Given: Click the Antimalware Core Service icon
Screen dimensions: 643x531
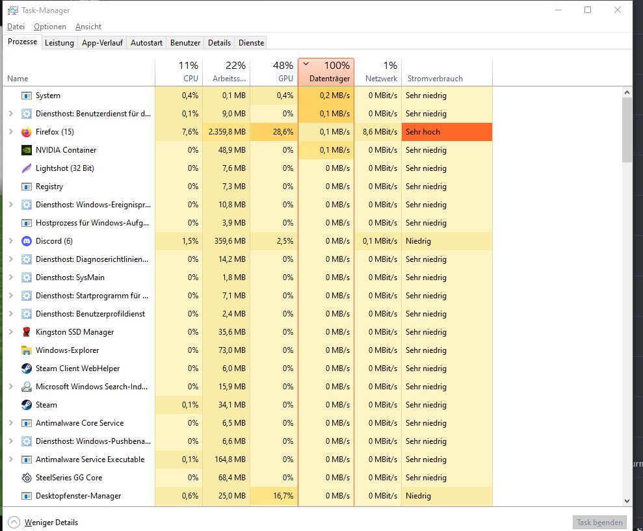Looking at the screenshot, I should (x=27, y=423).
